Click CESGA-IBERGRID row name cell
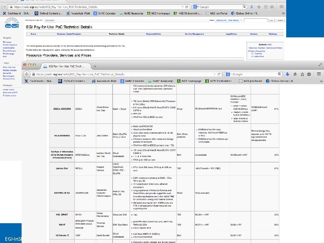Screen dimensions: 324x243 pos(62,109)
